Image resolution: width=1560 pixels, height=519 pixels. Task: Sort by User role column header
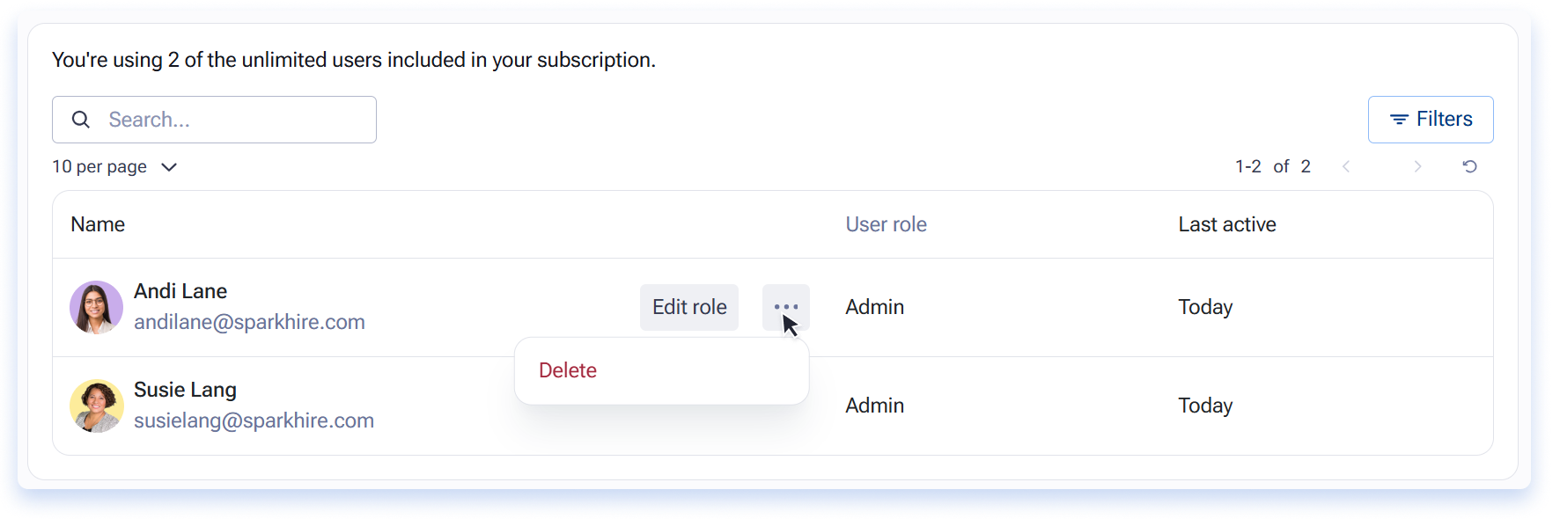(x=886, y=224)
